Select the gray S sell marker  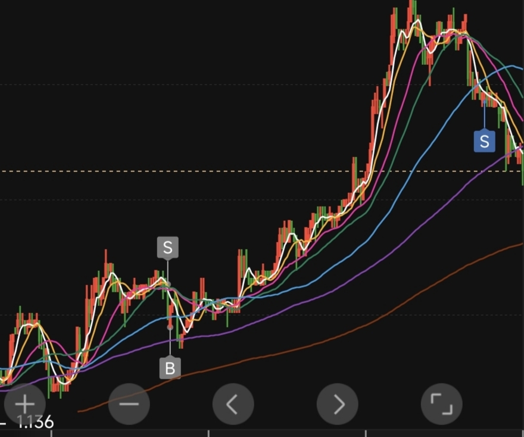pyautogui.click(x=168, y=248)
